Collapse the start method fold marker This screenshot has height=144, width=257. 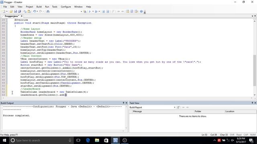[6, 23]
